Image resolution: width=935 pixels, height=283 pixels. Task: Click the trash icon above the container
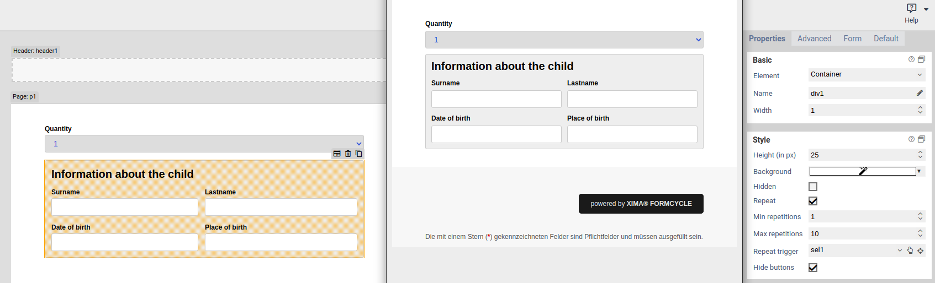click(348, 154)
